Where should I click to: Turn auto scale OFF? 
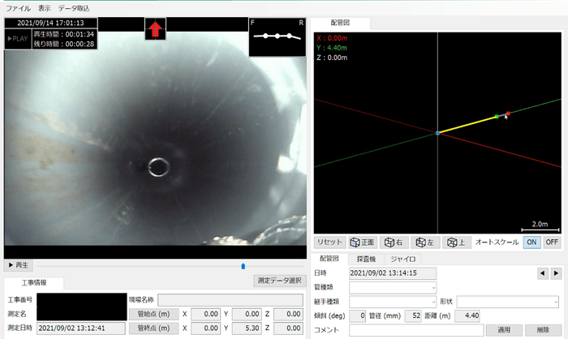(552, 242)
